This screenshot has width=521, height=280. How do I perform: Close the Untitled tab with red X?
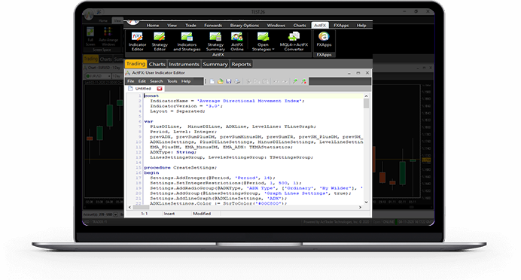click(160, 89)
